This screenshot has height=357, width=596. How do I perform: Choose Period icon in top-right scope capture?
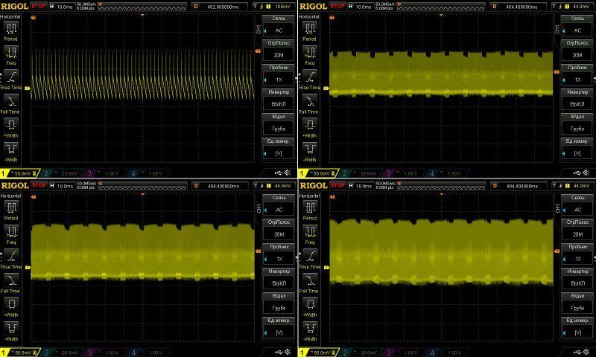[310, 28]
